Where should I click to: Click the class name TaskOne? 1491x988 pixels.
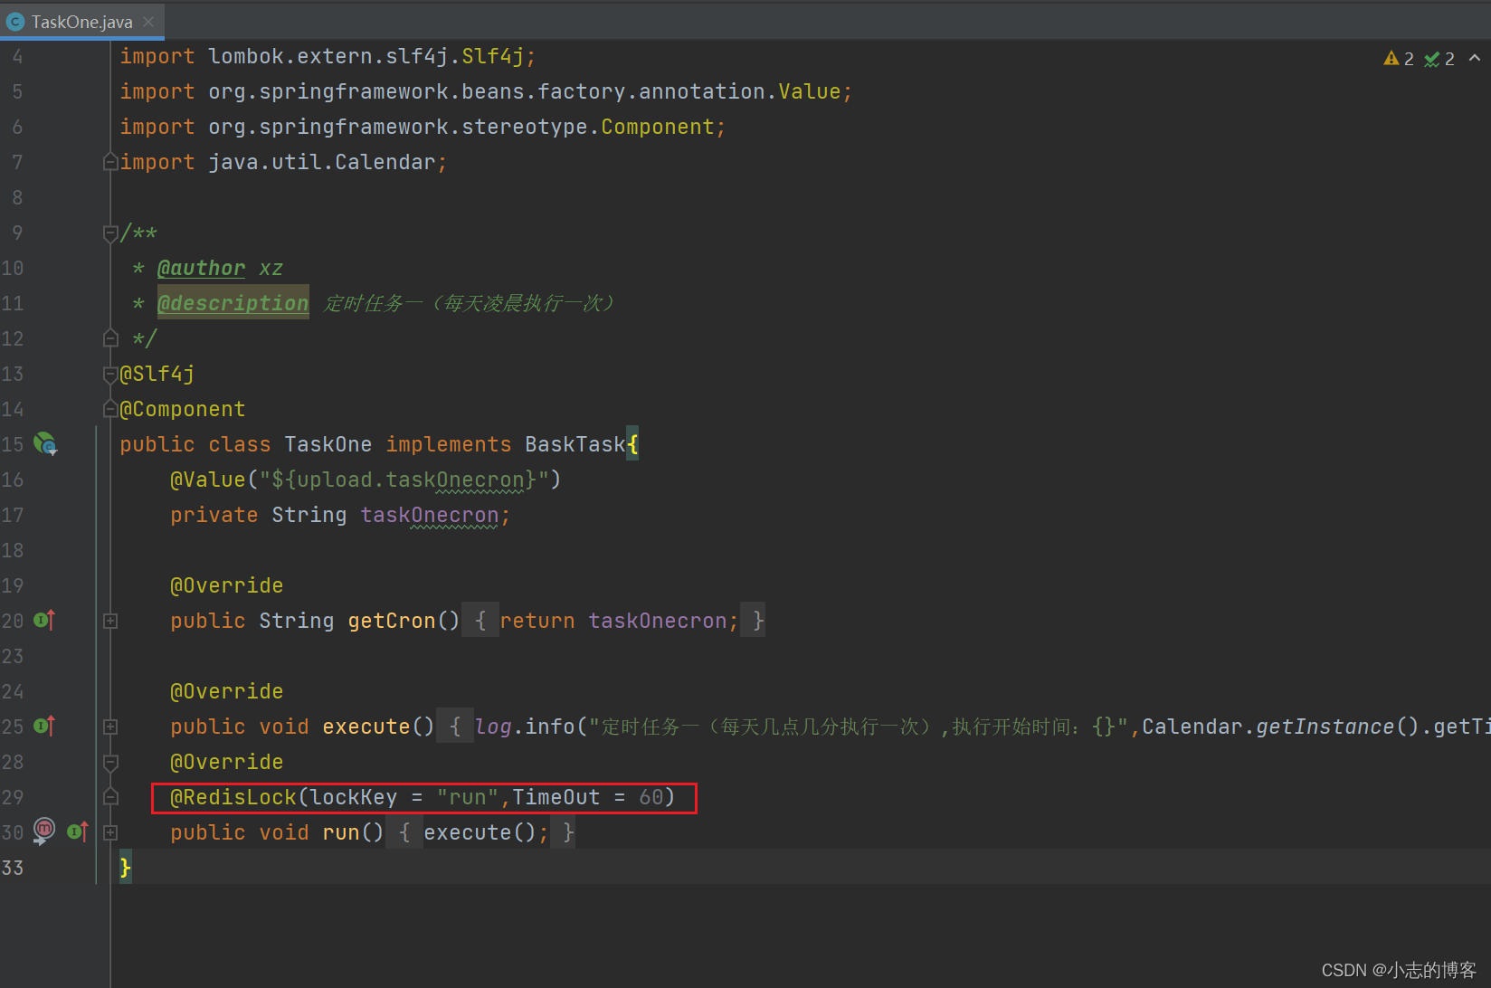coord(328,444)
